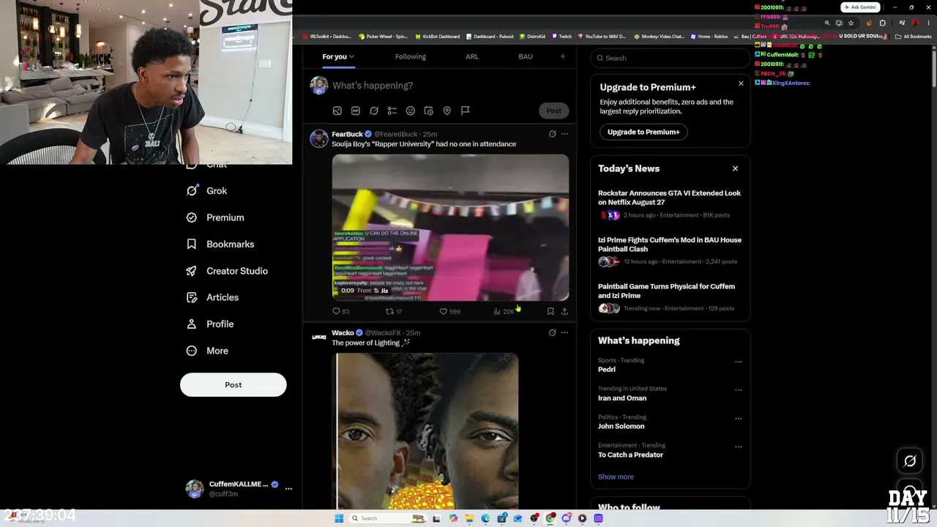Show more trending topics
Viewport: 937px width, 527px height.
(x=616, y=476)
